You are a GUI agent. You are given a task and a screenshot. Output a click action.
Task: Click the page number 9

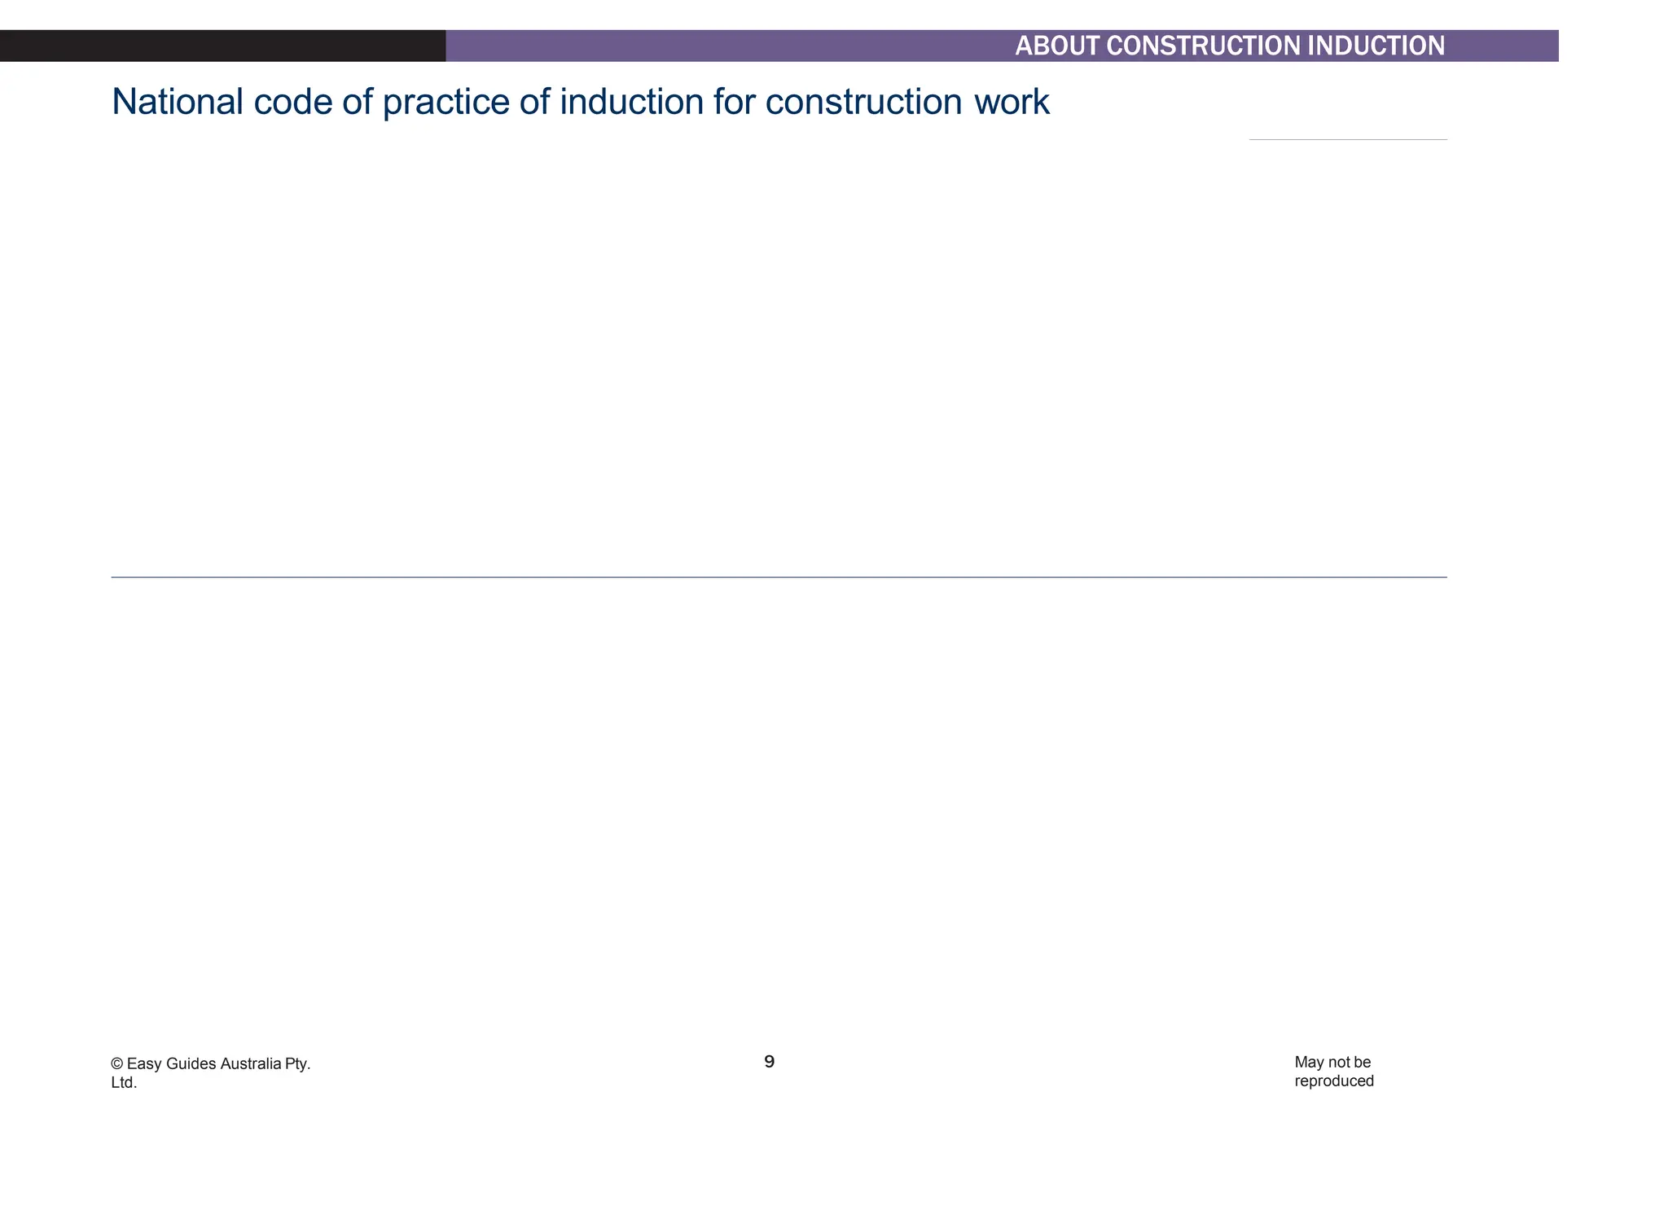(x=769, y=1062)
